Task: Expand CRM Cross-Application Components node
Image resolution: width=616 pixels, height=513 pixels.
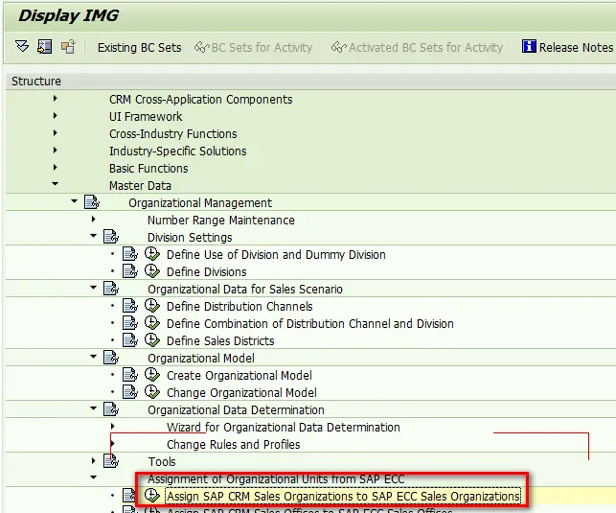Action: tap(55, 98)
